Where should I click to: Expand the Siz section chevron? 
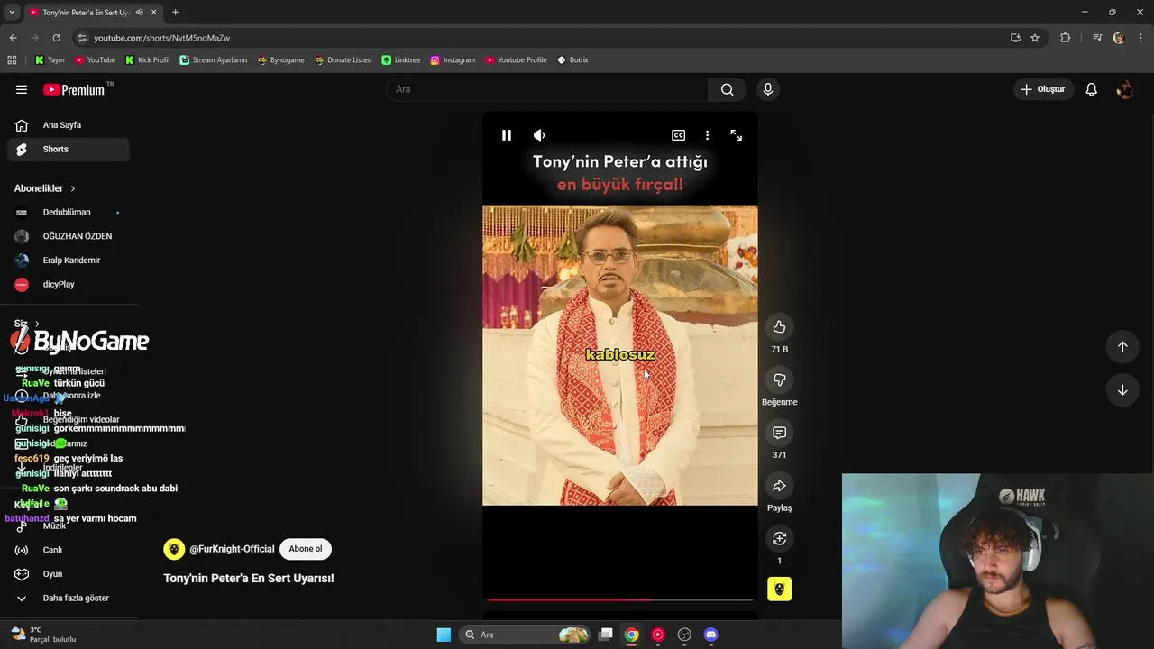37,324
